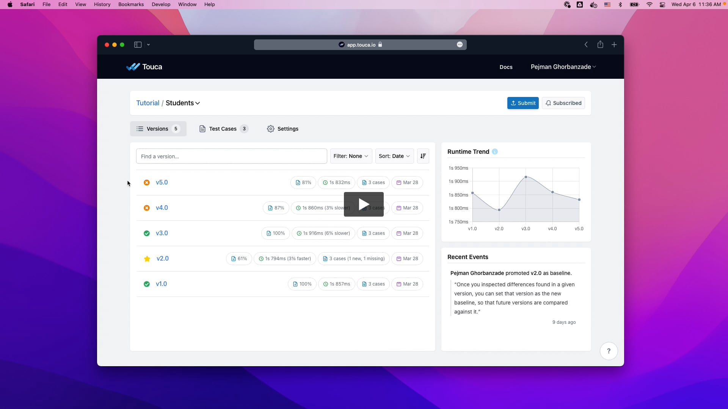Click the sort order direction icon
The height and width of the screenshot is (409, 728).
(423, 156)
